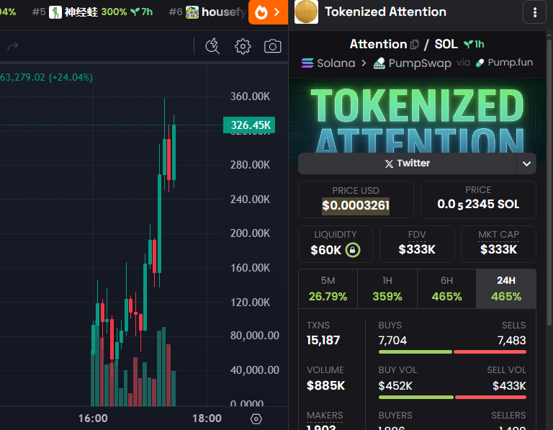This screenshot has height=430, width=553.
Task: Click the BUYS count 7,704
Action: (392, 341)
